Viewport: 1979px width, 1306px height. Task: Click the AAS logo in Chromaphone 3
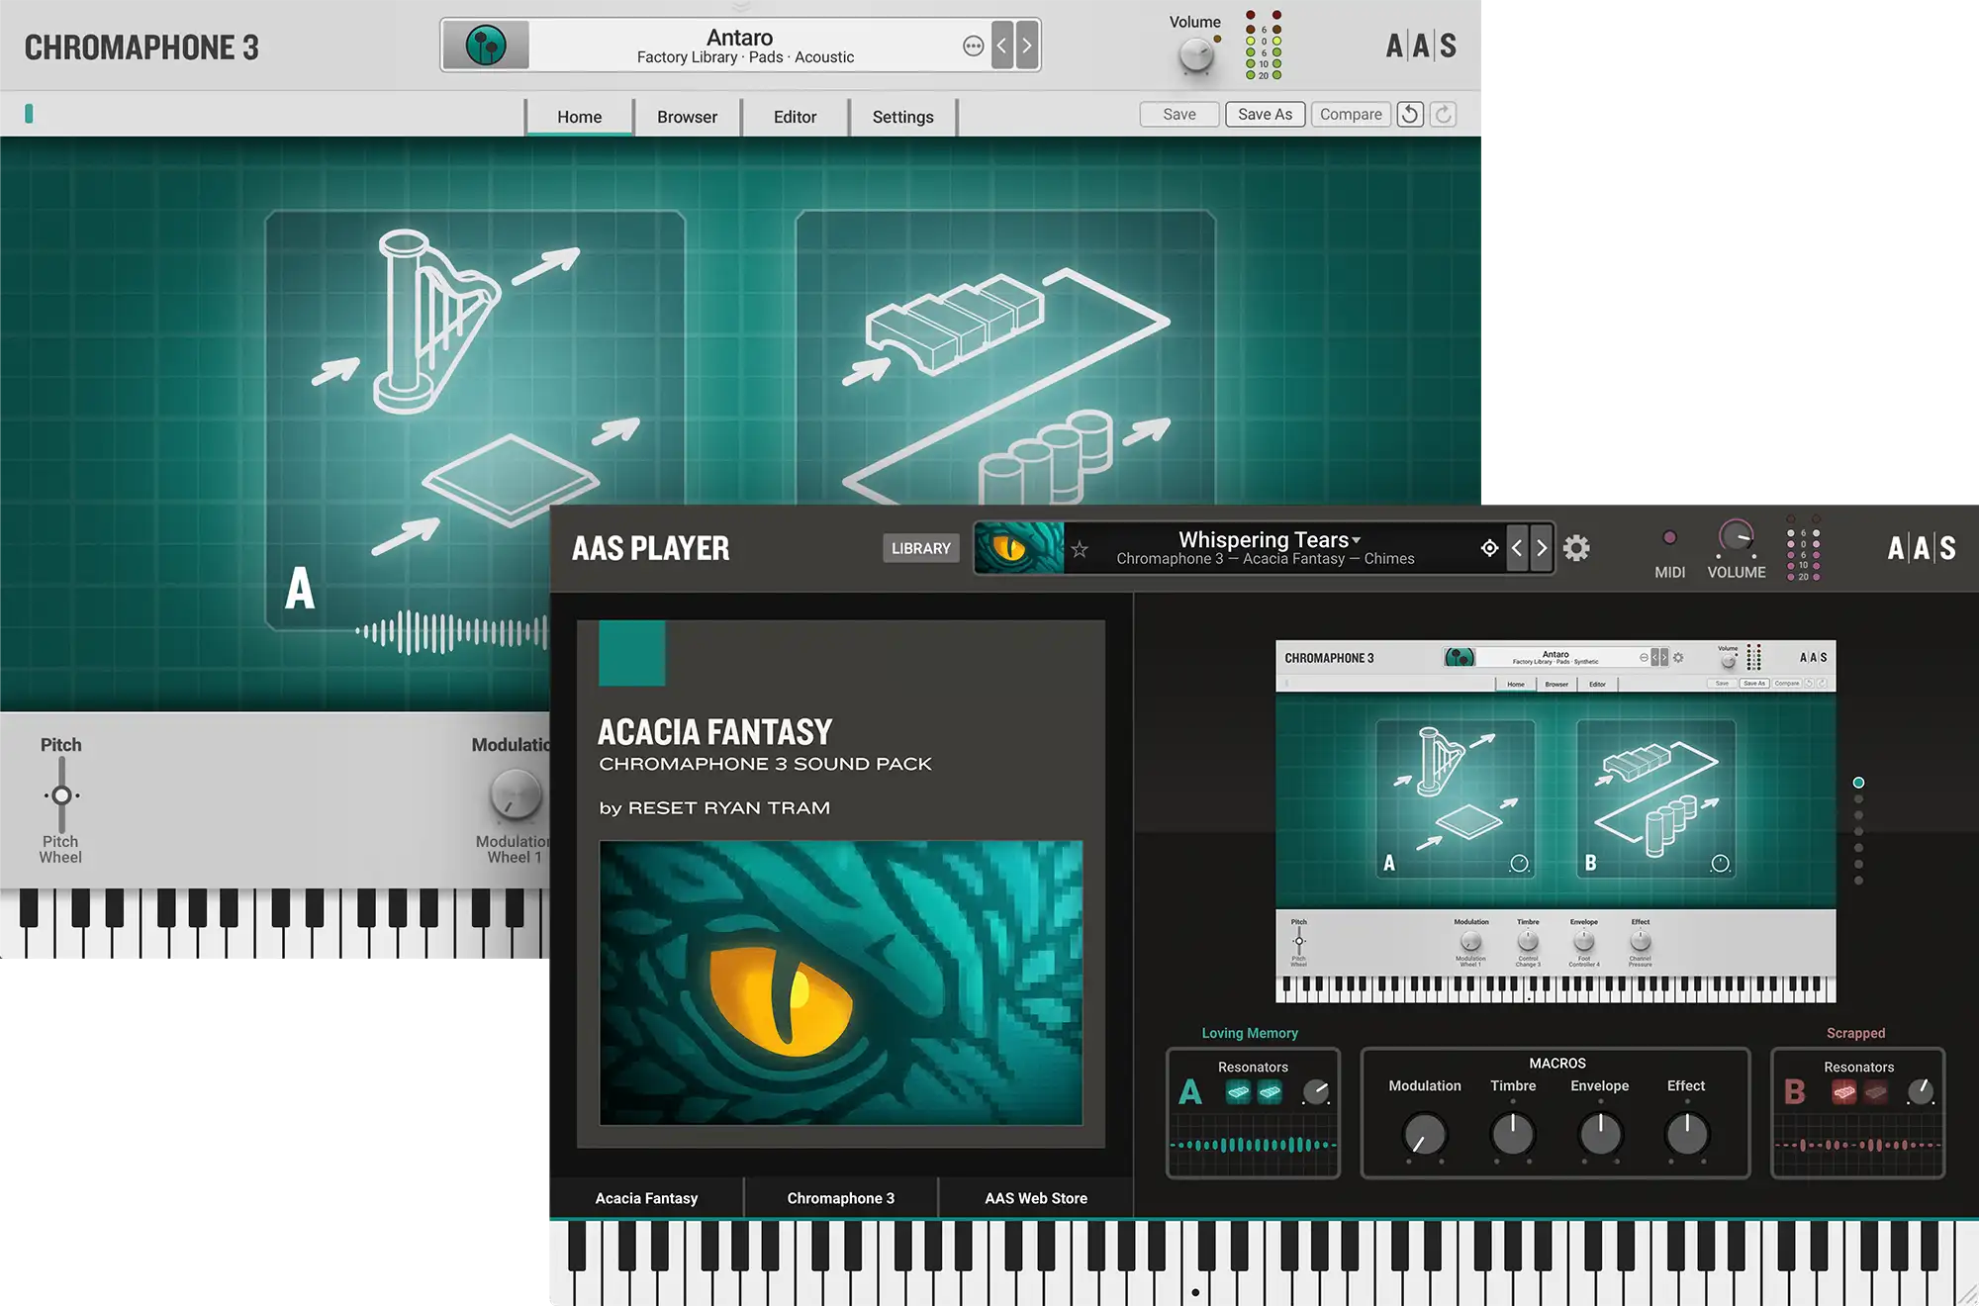click(1421, 46)
